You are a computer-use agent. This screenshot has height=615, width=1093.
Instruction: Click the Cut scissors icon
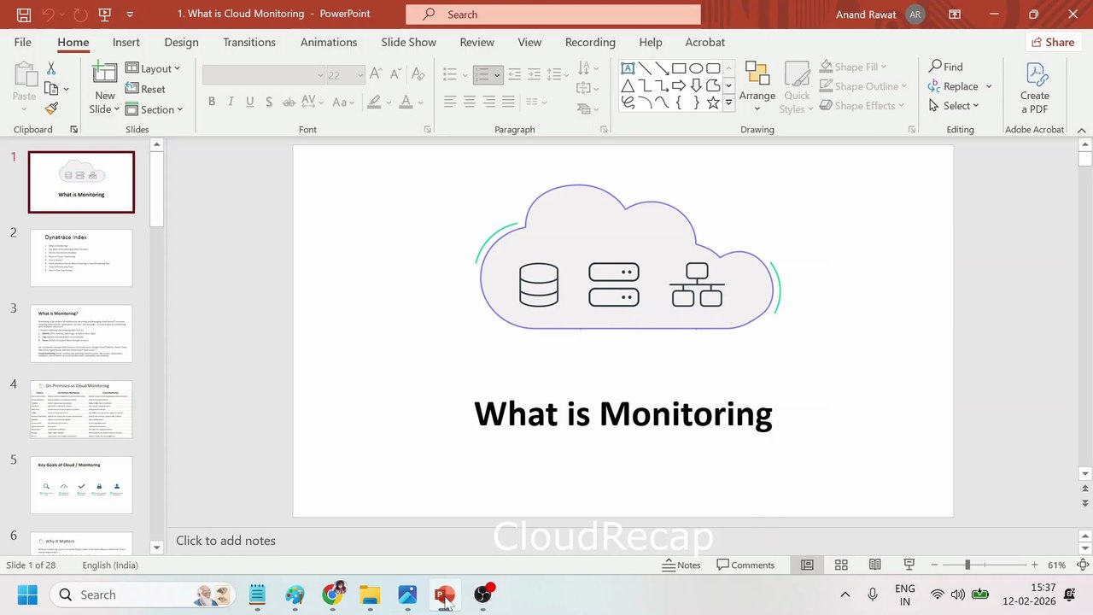[x=51, y=68]
